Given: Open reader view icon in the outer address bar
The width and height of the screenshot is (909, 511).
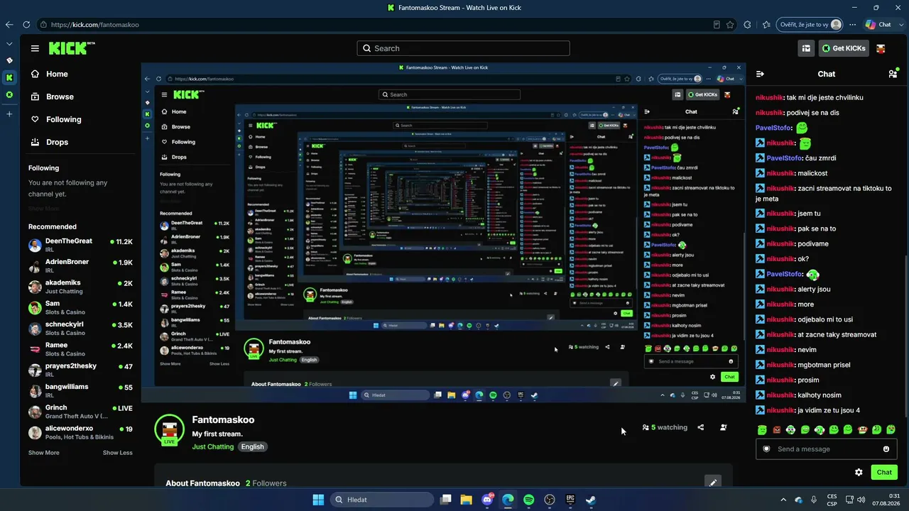Looking at the screenshot, I should [x=717, y=25].
